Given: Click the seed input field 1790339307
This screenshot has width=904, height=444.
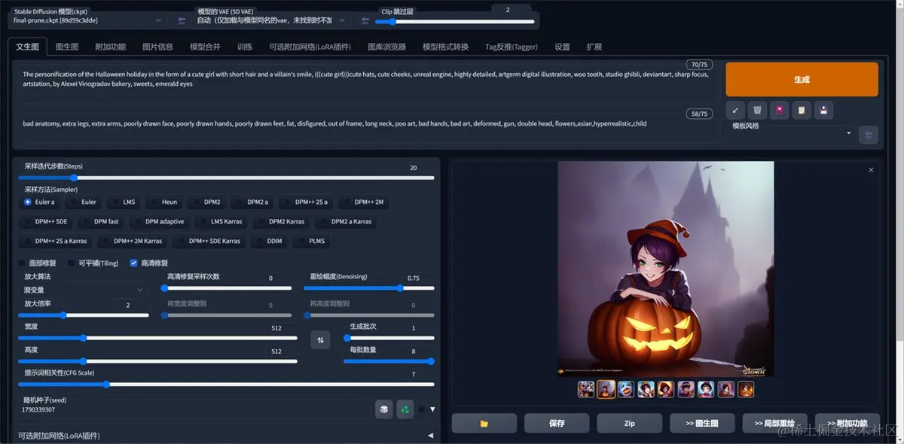Looking at the screenshot, I should pos(192,409).
